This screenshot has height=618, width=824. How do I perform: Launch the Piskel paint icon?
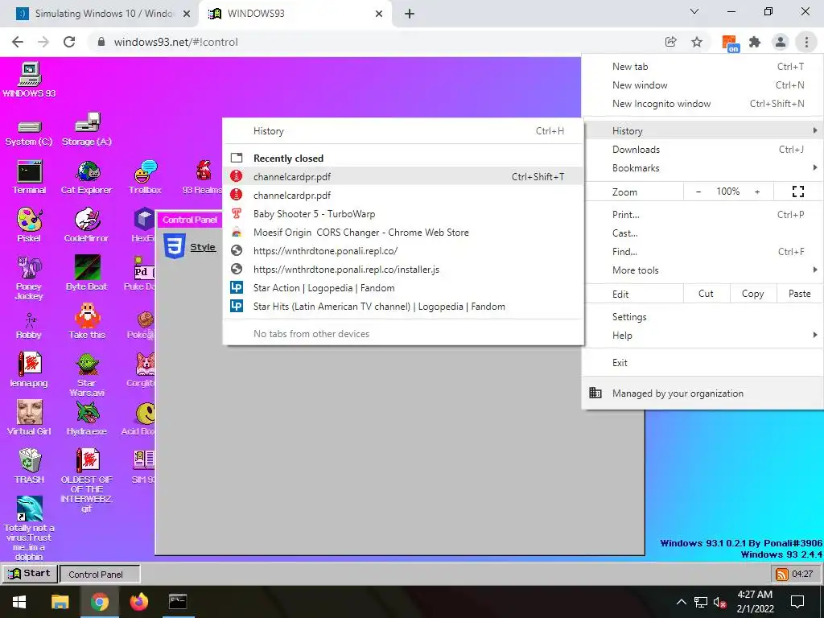(29, 225)
